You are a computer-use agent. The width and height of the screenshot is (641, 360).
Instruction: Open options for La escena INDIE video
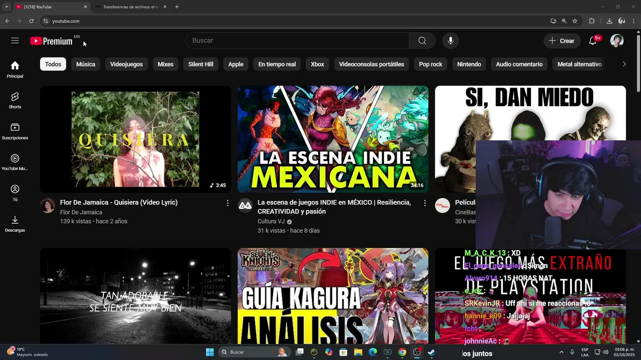coord(425,203)
